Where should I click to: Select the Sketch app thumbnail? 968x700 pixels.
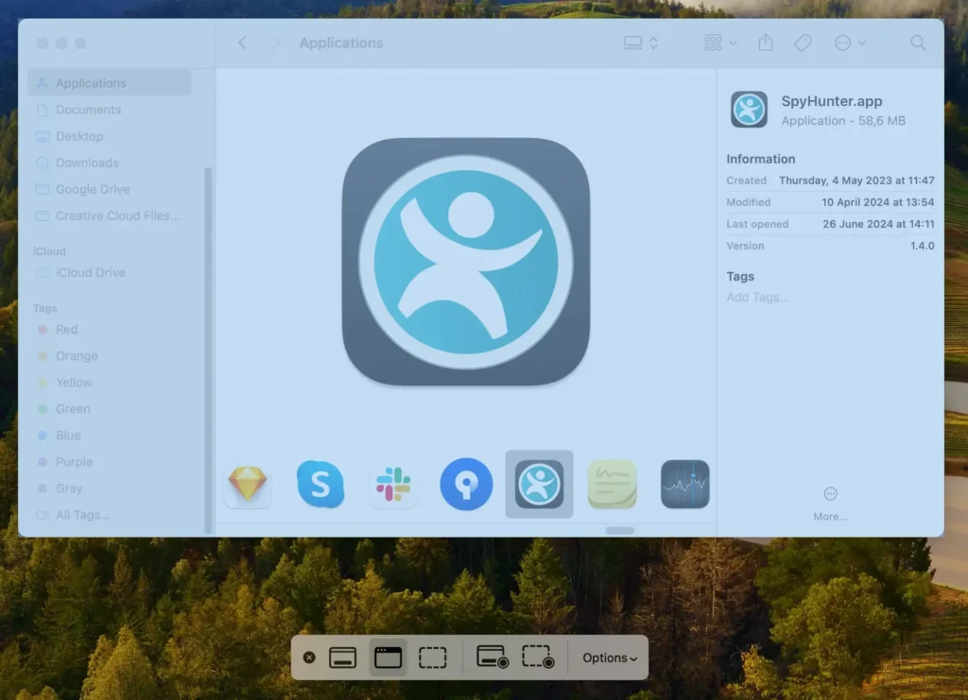pos(248,484)
